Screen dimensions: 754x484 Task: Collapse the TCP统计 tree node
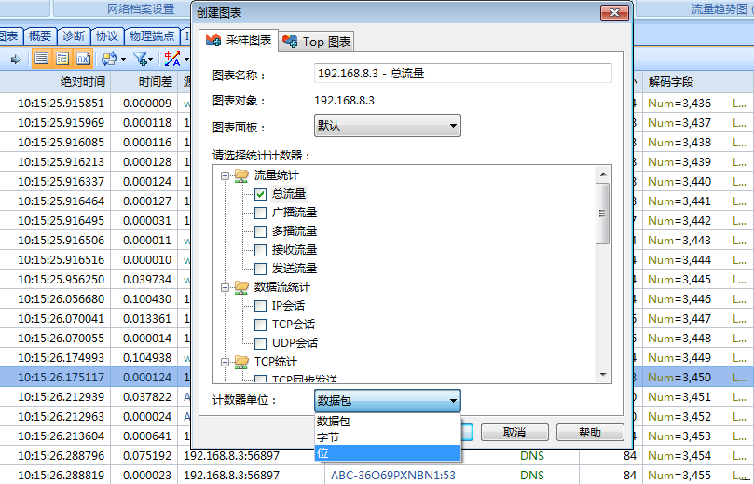coord(225,362)
